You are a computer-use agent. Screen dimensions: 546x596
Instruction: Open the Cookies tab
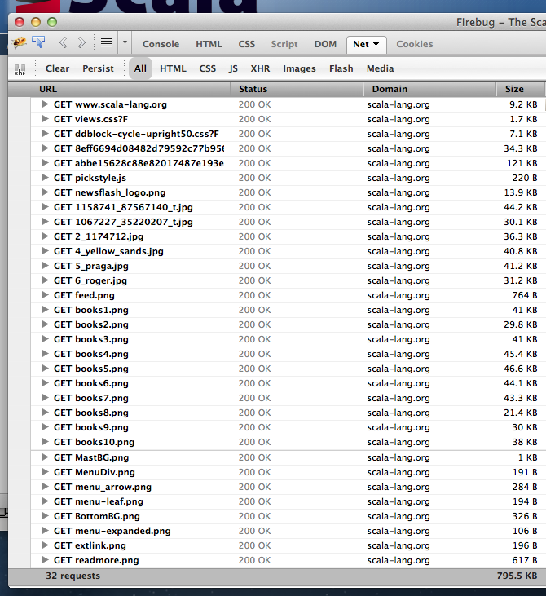pyautogui.click(x=415, y=44)
